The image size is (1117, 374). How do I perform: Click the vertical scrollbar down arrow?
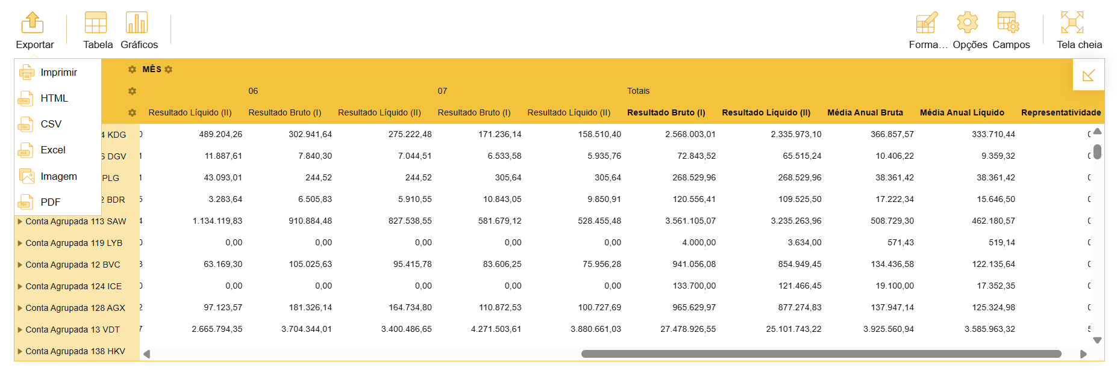click(x=1098, y=340)
